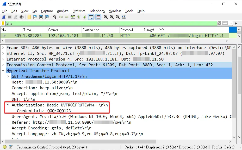
Task: Click the display filter bookmark icon
Action: [3, 23]
